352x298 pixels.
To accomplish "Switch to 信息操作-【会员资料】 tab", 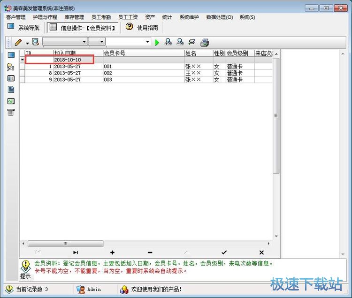I will (83, 28).
